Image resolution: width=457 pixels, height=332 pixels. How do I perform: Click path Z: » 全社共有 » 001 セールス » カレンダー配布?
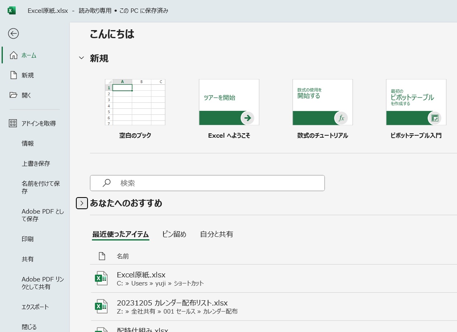(177, 311)
